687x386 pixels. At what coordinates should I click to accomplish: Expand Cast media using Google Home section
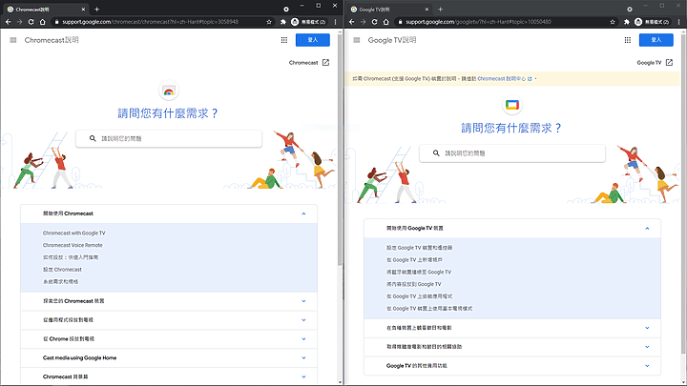[x=303, y=358]
